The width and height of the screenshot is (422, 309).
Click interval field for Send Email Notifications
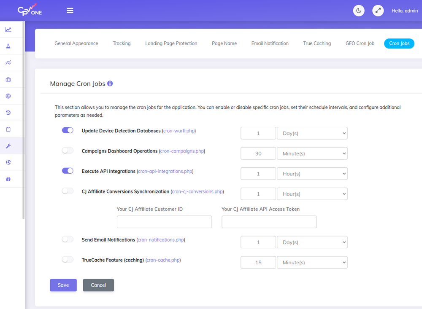click(x=258, y=242)
